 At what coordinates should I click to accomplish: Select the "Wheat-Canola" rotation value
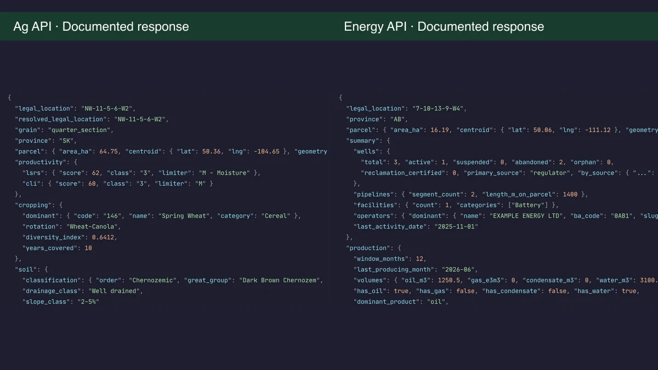93,226
